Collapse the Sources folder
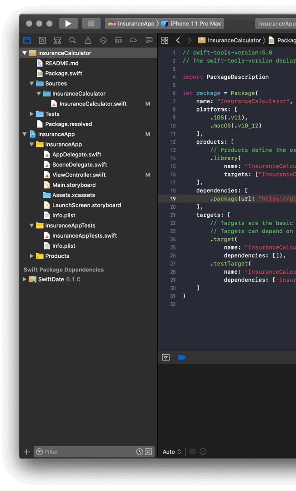Screen dimensions: 296x491 [x=32, y=83]
